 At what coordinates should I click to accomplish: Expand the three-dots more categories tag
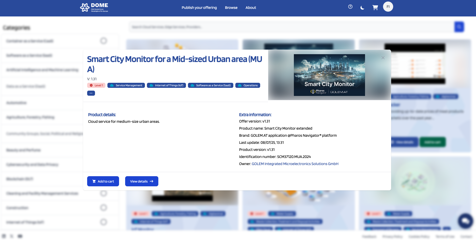click(91, 93)
